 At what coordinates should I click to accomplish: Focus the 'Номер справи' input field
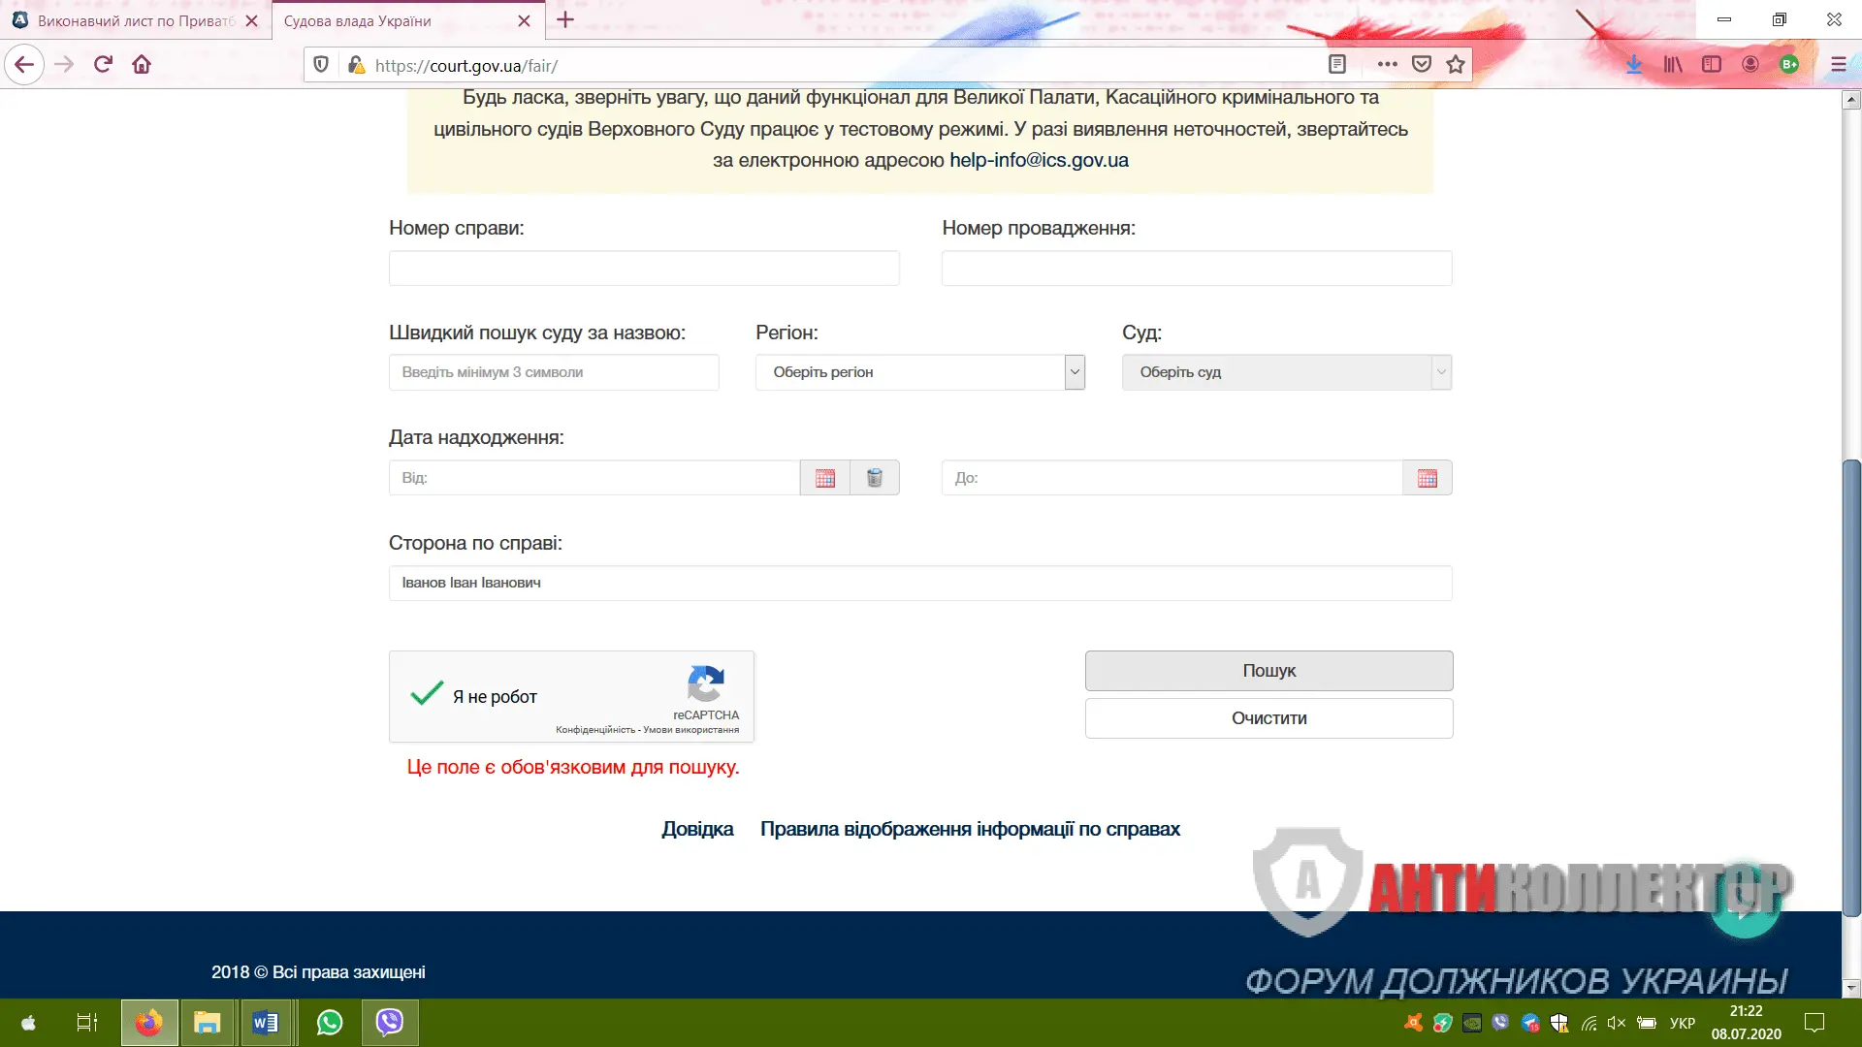pyautogui.click(x=644, y=269)
